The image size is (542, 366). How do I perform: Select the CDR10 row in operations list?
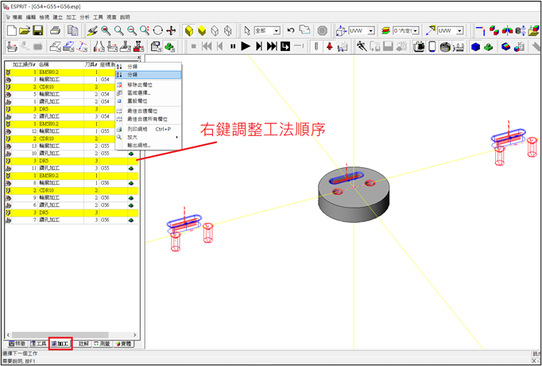(x=48, y=87)
